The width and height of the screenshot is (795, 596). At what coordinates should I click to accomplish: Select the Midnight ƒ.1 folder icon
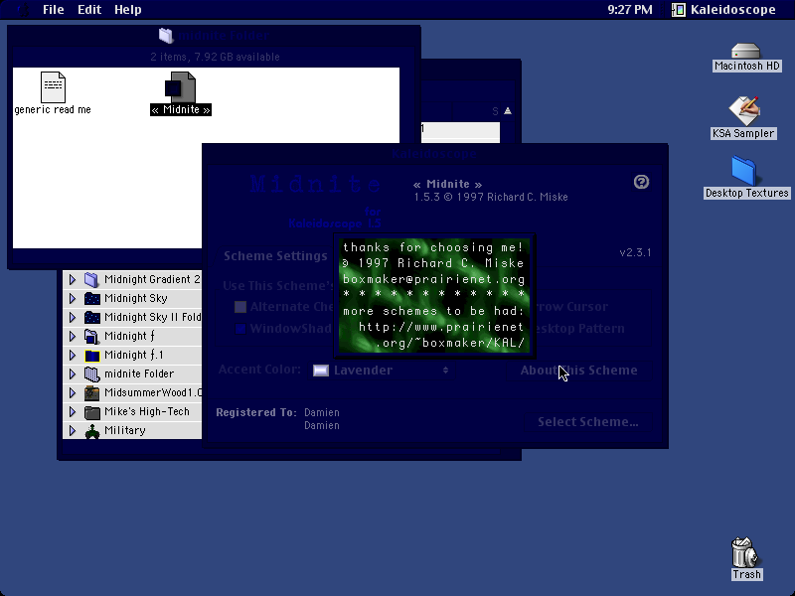point(91,356)
